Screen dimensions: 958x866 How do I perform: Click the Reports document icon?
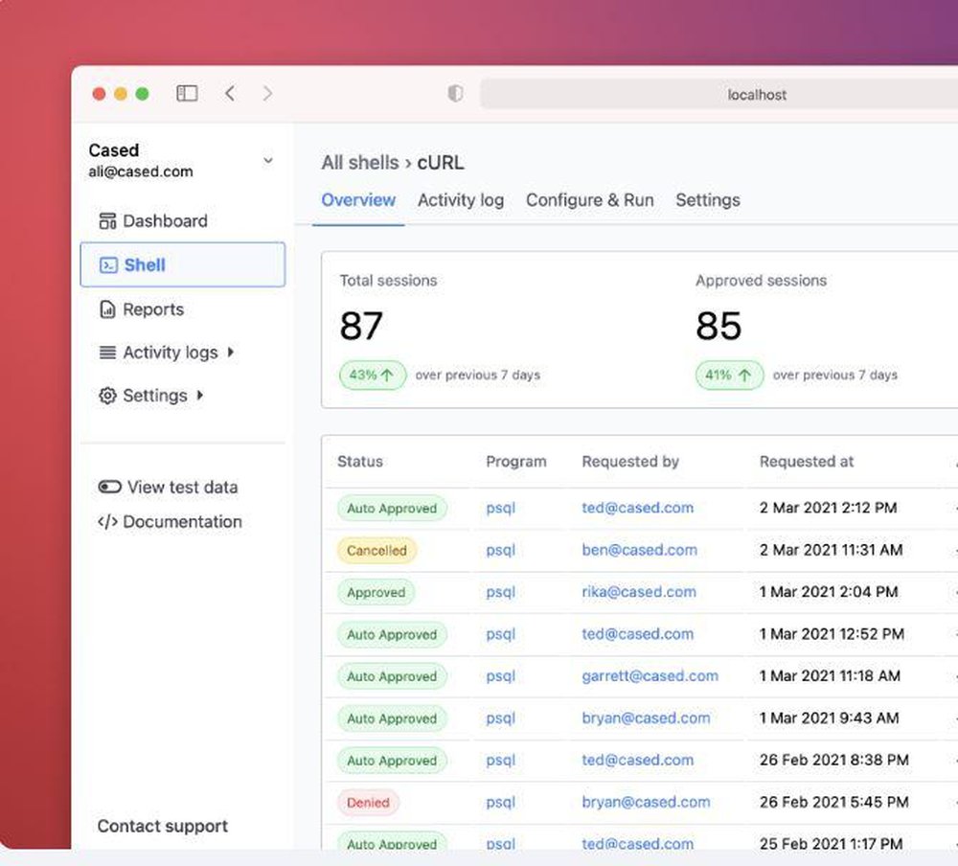coord(107,309)
